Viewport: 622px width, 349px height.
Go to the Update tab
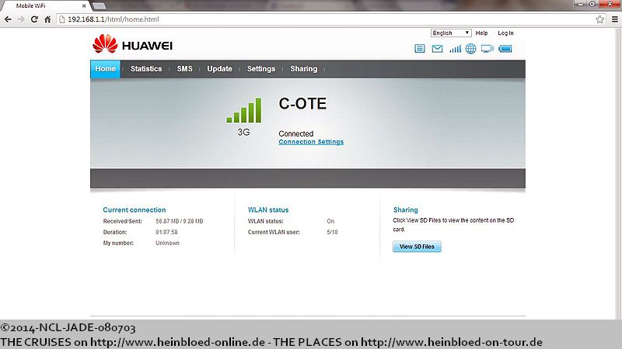point(219,69)
